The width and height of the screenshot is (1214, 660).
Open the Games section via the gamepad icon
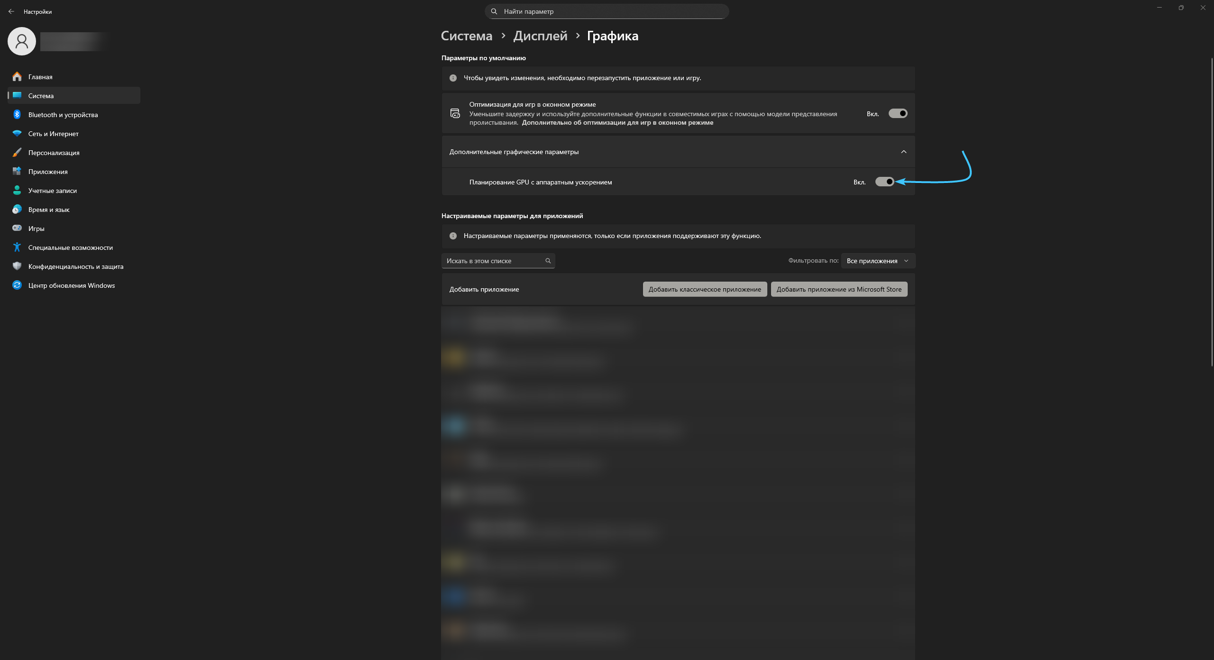click(17, 228)
